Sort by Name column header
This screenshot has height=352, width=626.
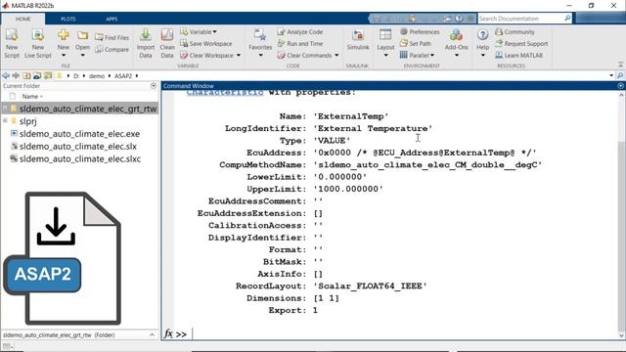[32, 96]
